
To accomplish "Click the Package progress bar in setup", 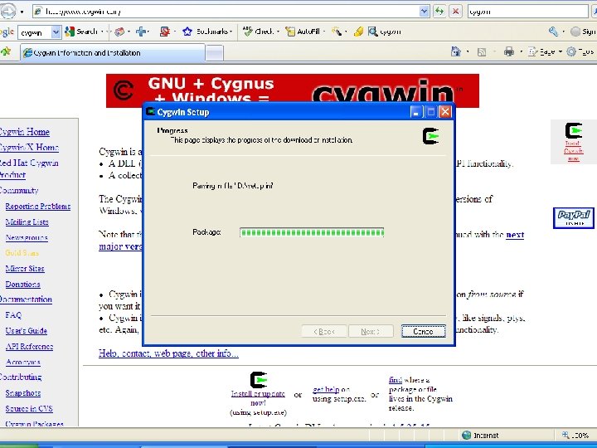I will pos(312,232).
